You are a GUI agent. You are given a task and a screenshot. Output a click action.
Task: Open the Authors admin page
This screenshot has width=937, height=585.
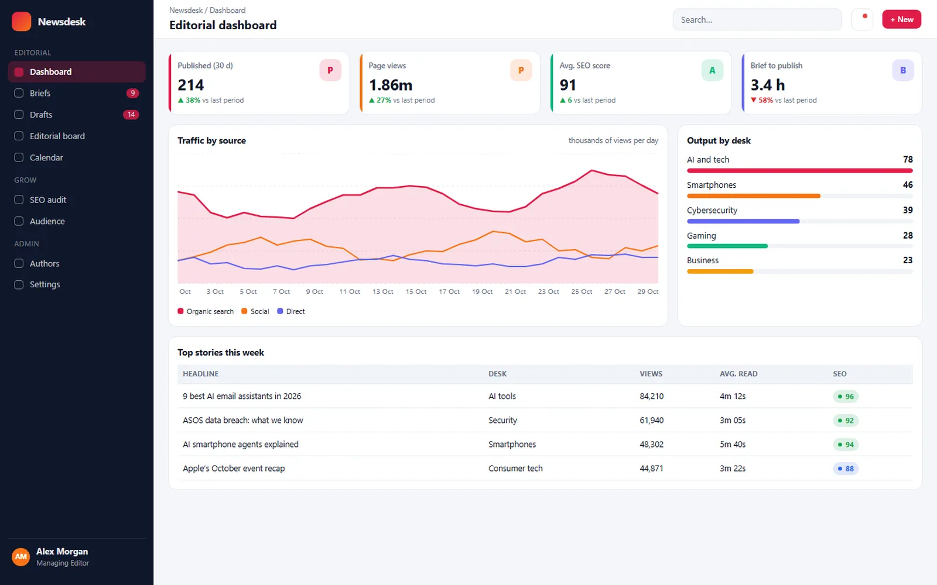[77, 263]
